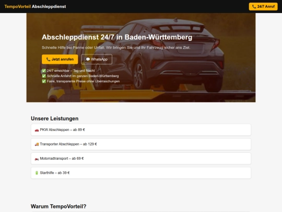
Task: Select Motorradtransport – ab 69 € card
Action: point(141,159)
